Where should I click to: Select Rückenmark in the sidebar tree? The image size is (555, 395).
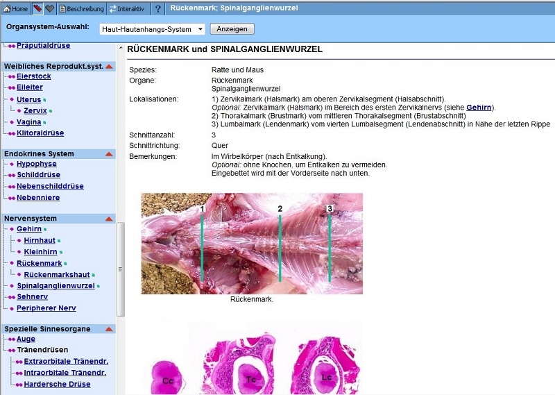pos(40,264)
